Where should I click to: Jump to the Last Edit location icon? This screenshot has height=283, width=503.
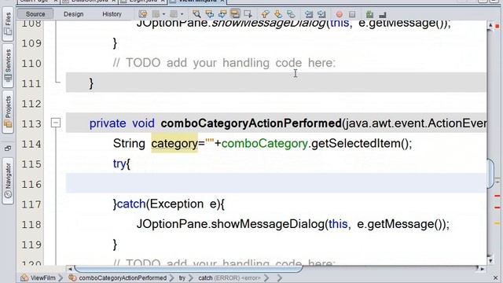(143, 14)
